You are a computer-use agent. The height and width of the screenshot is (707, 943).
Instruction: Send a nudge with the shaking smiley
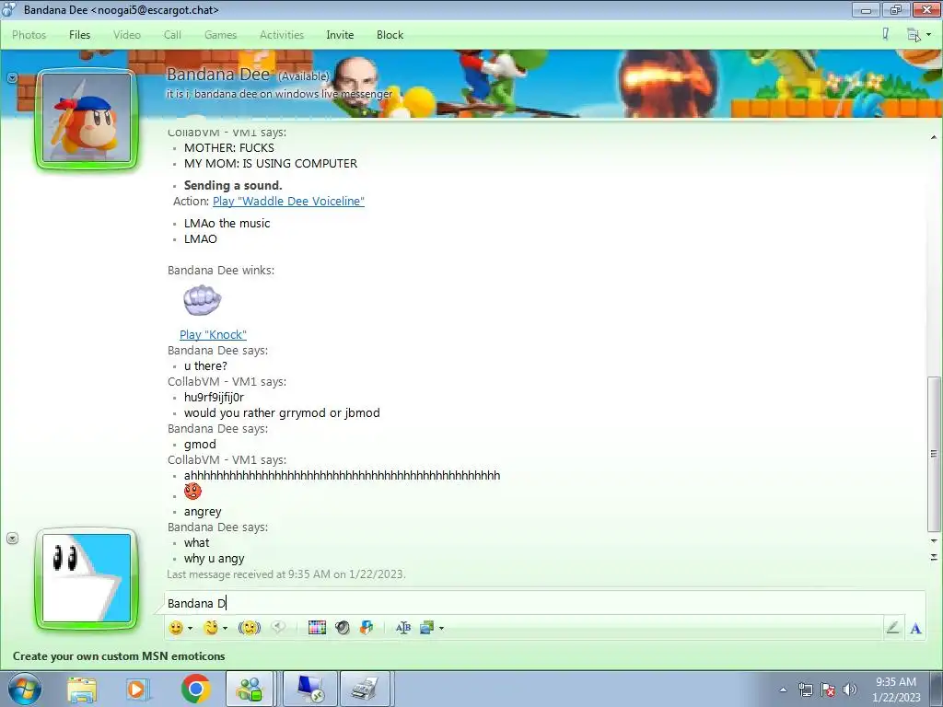pos(249,628)
